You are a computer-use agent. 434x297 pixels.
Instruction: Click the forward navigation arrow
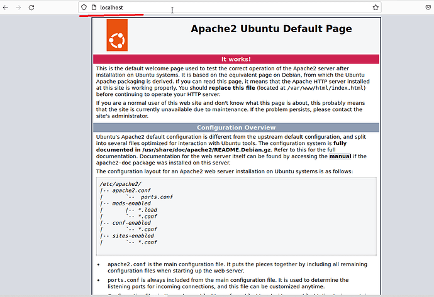18,8
